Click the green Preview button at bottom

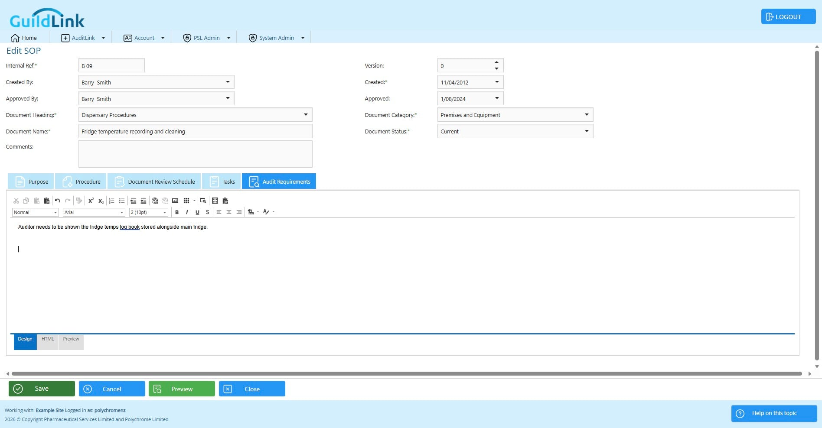pyautogui.click(x=182, y=389)
